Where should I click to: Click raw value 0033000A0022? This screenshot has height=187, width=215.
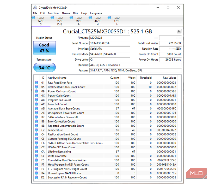166,130
